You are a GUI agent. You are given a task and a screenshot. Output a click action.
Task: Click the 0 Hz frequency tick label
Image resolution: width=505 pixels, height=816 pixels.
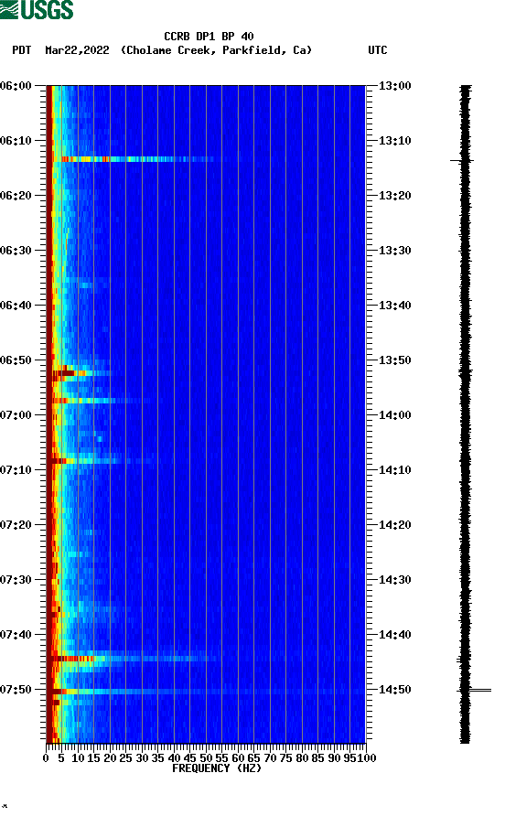(46, 758)
